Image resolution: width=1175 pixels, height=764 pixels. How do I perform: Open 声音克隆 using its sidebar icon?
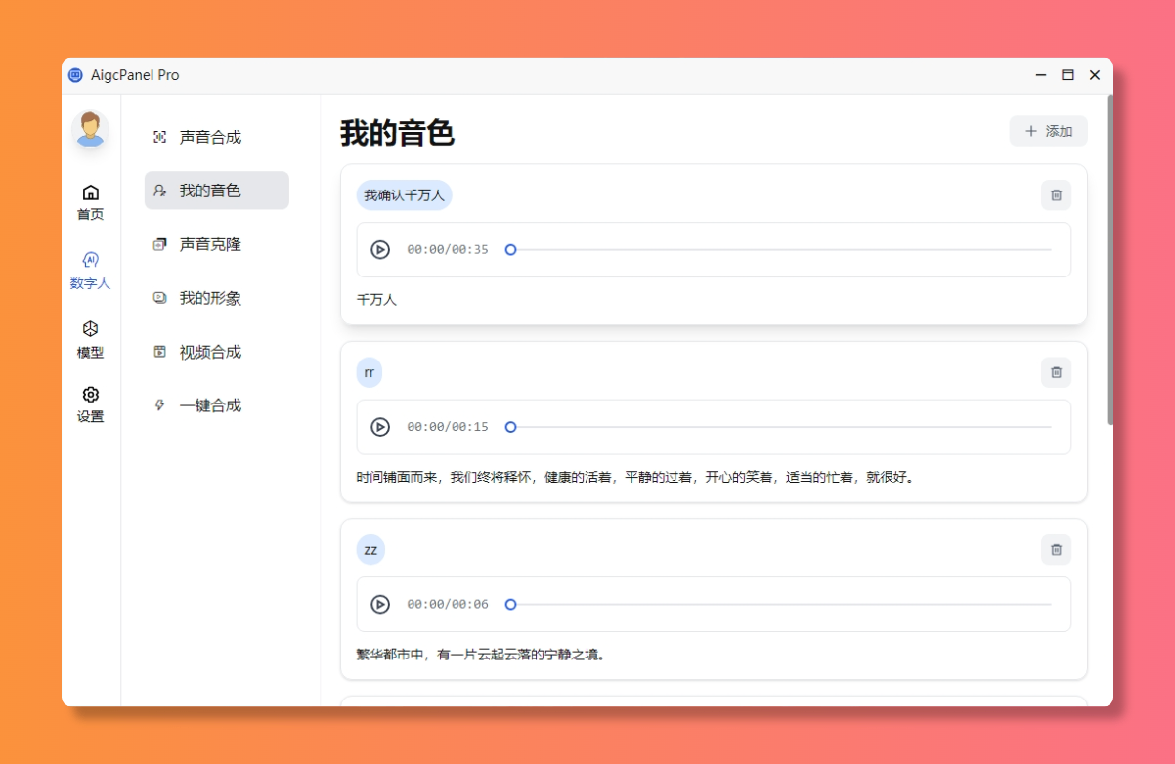[x=159, y=244]
